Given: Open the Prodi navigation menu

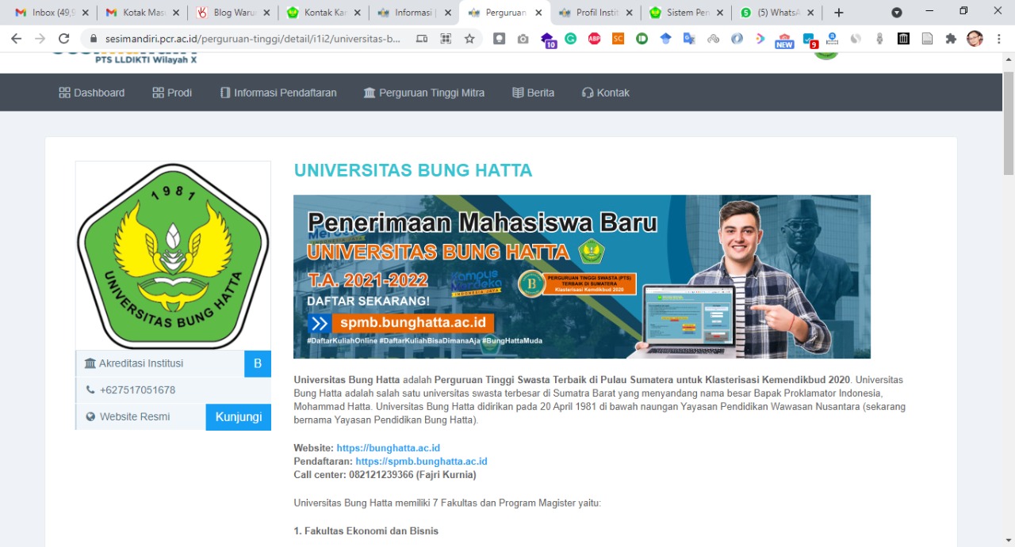Looking at the screenshot, I should coord(172,93).
